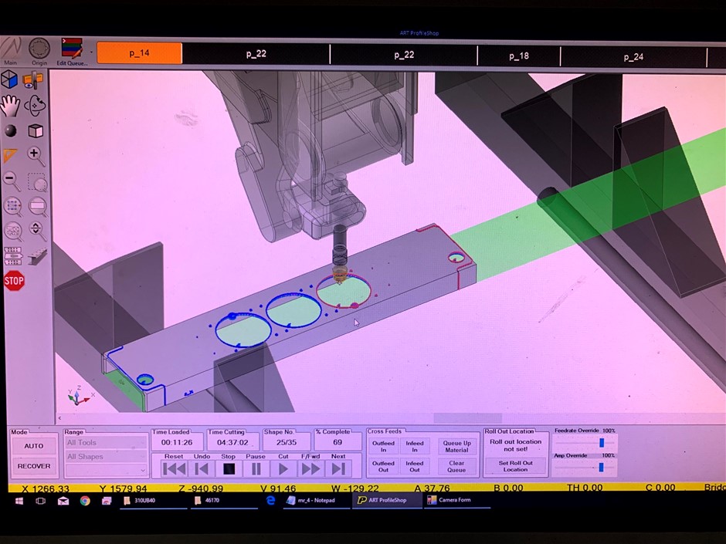
Task: Open the empty dropdown below All Shapes
Action: [x=106, y=471]
